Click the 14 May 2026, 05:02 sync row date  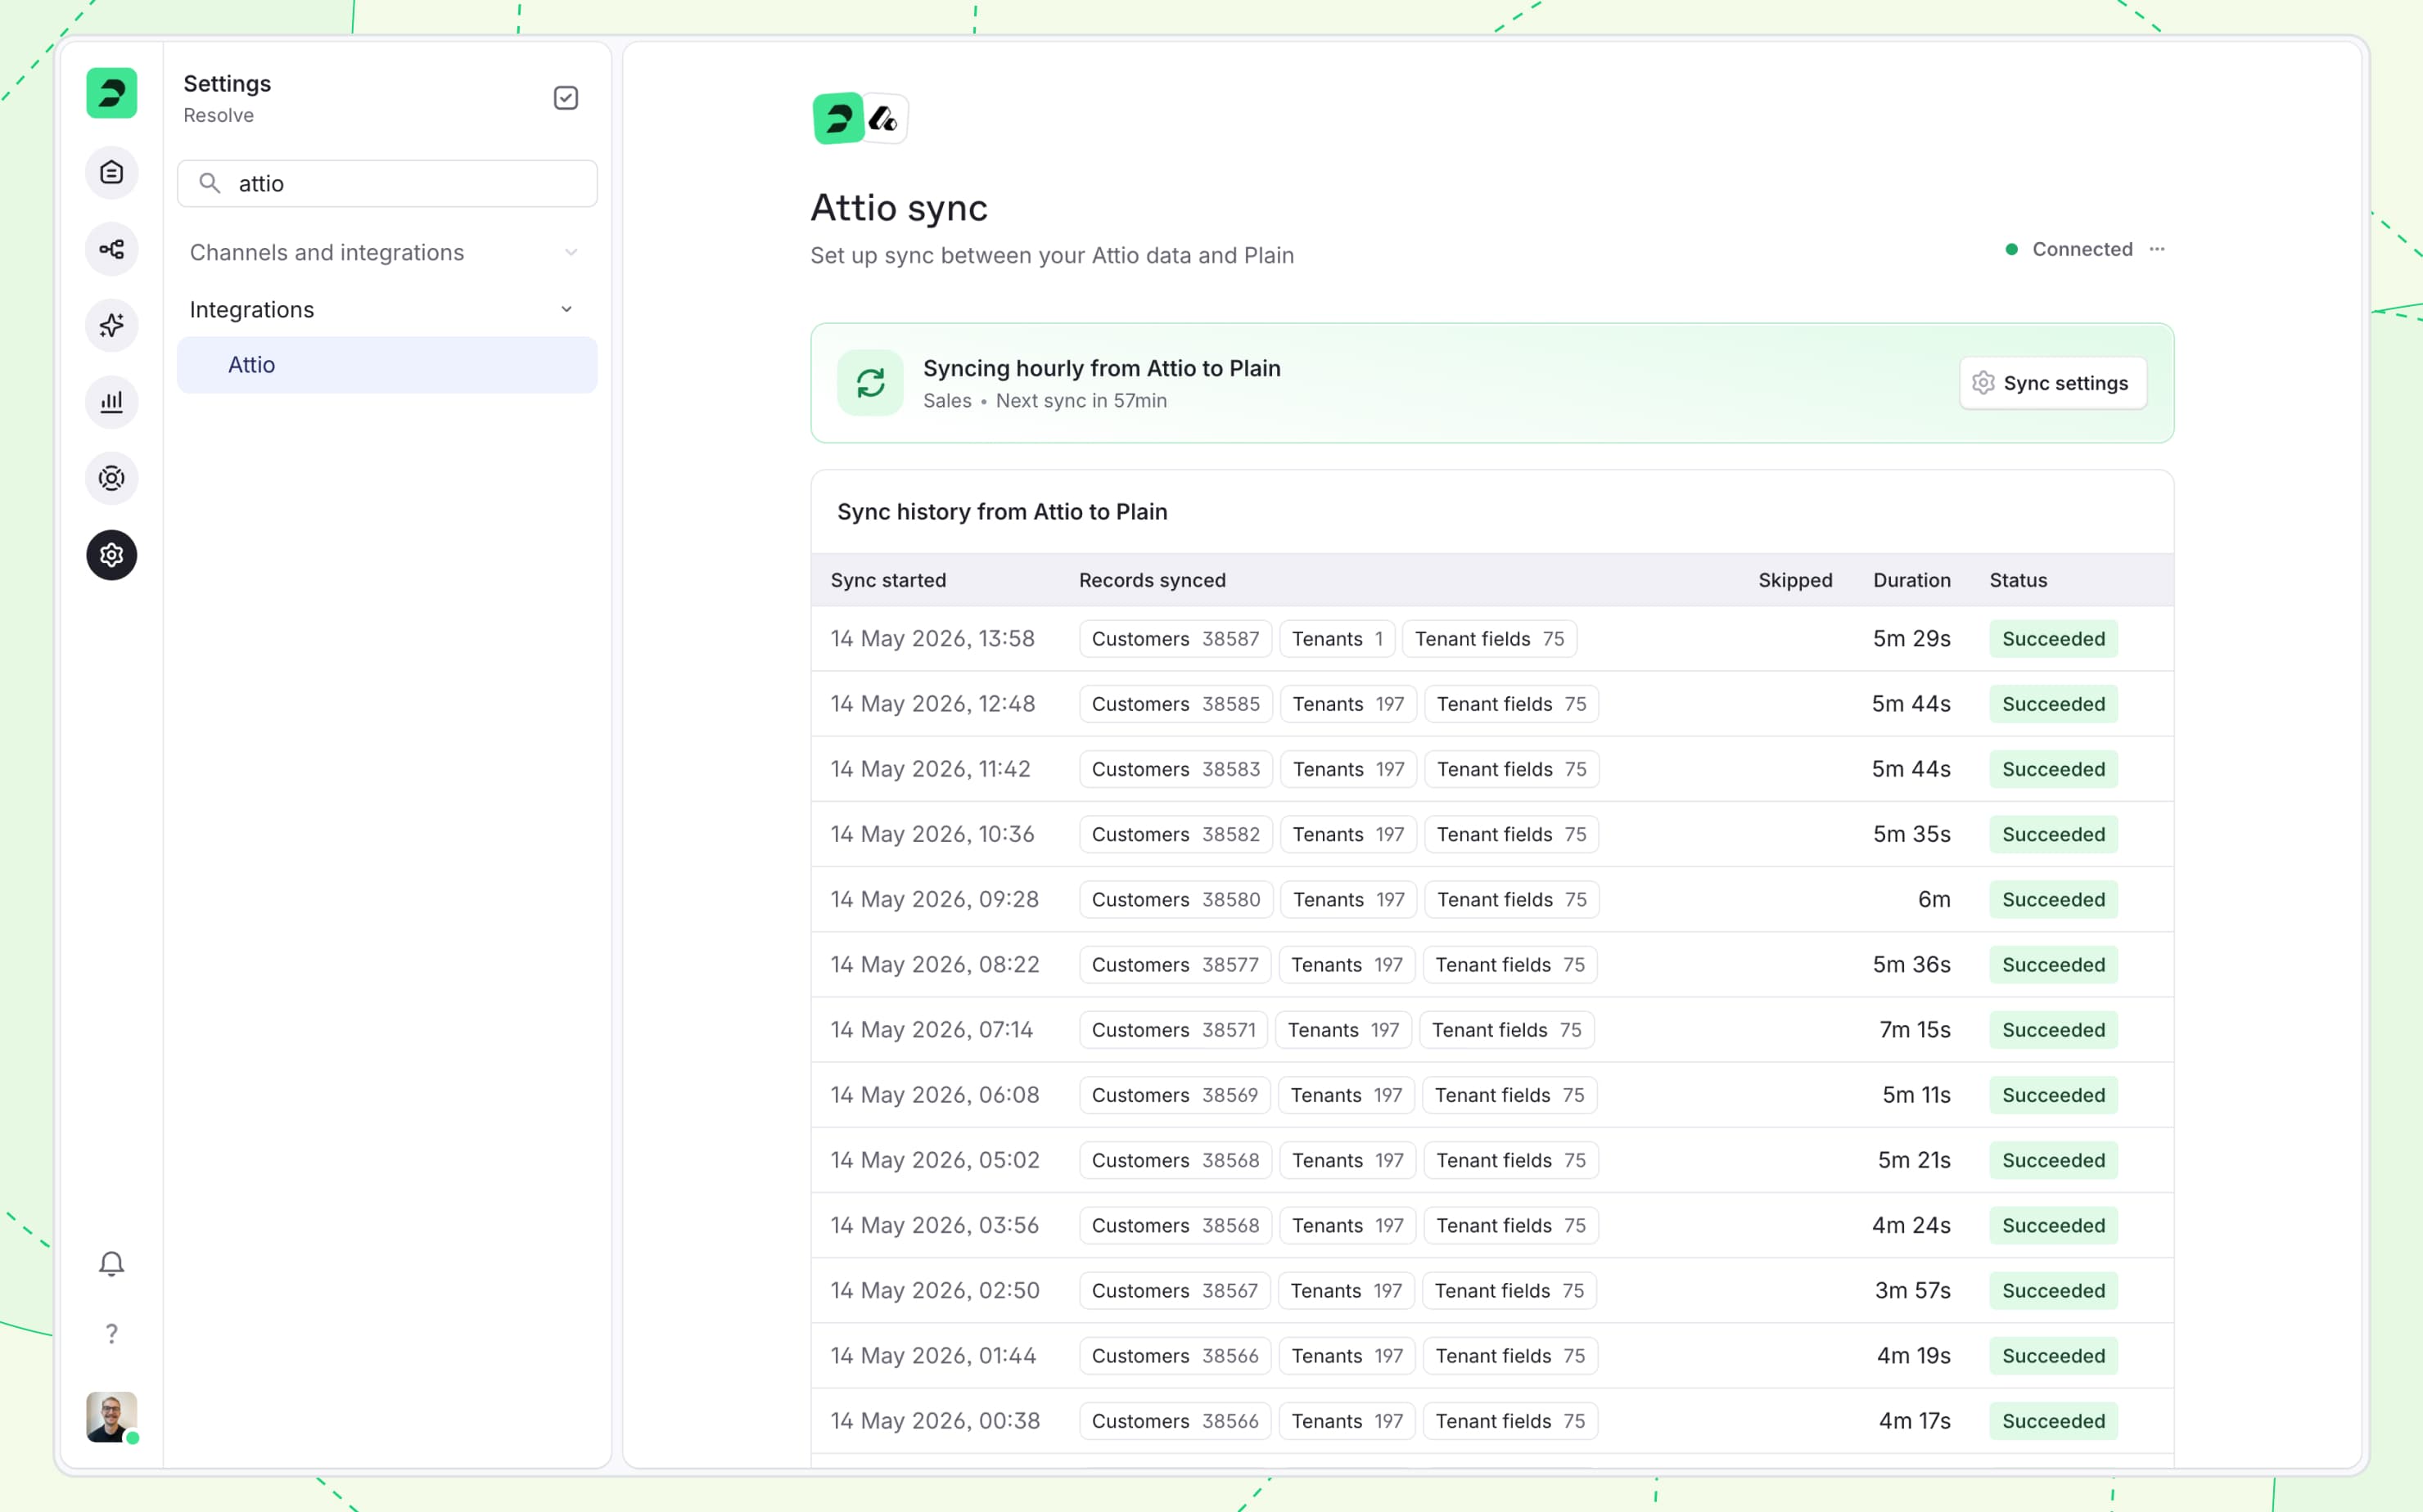[x=934, y=1159]
